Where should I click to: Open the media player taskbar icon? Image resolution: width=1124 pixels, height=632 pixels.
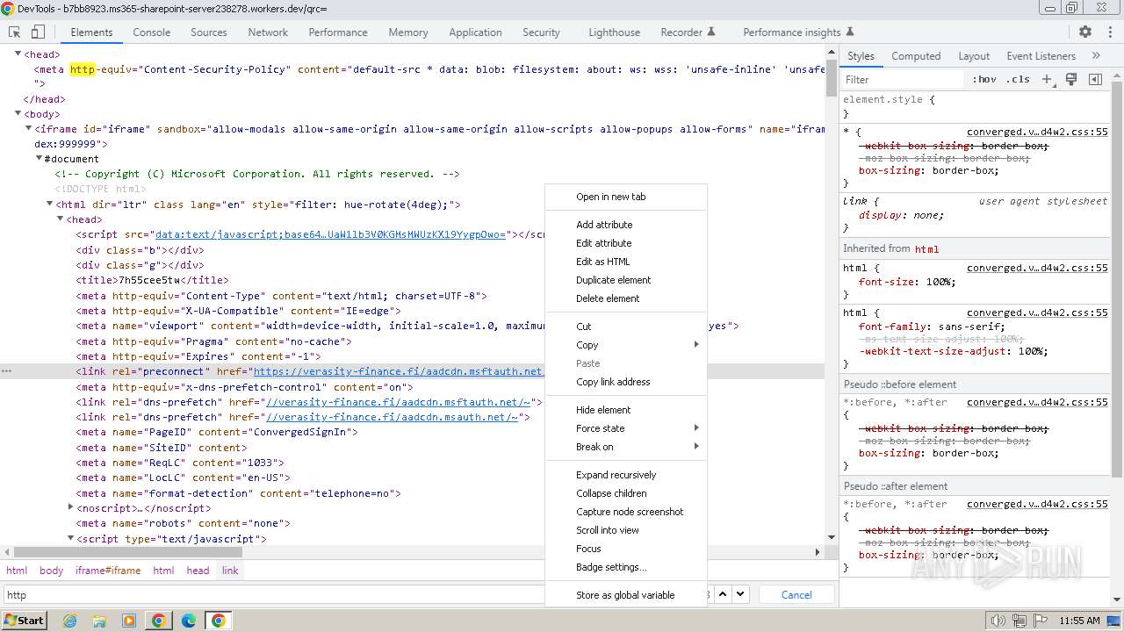coord(129,621)
